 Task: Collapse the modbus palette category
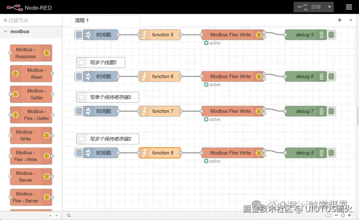(31, 32)
